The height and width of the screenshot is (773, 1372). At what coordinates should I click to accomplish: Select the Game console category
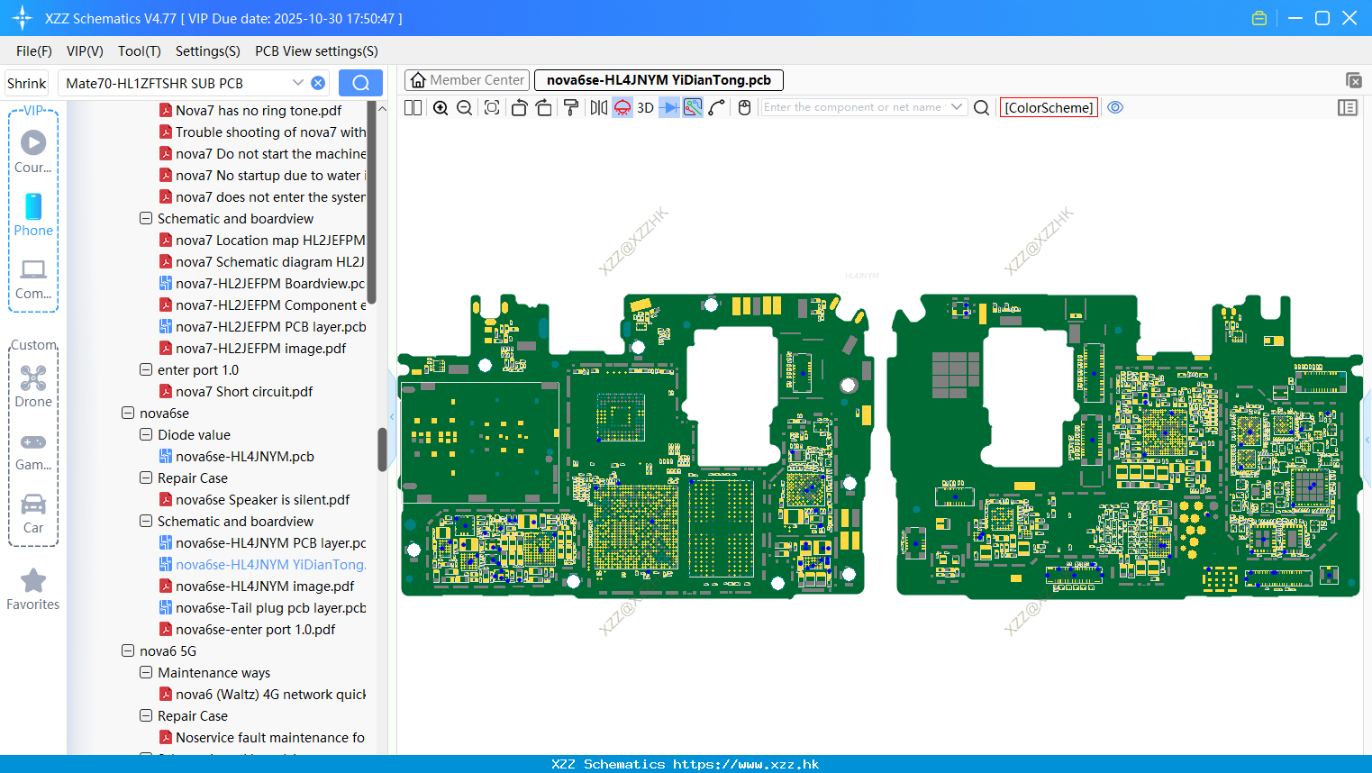[33, 450]
